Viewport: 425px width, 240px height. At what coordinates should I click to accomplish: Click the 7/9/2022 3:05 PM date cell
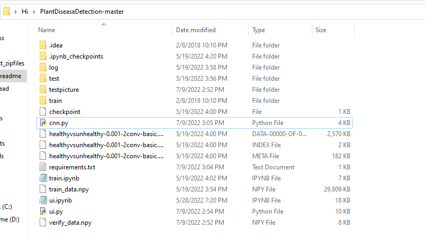[200, 123]
